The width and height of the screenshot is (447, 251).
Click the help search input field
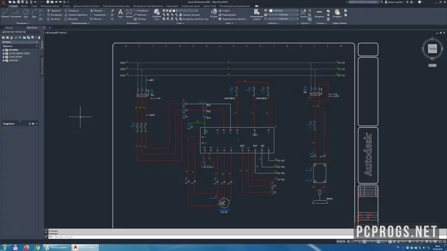[364, 2]
